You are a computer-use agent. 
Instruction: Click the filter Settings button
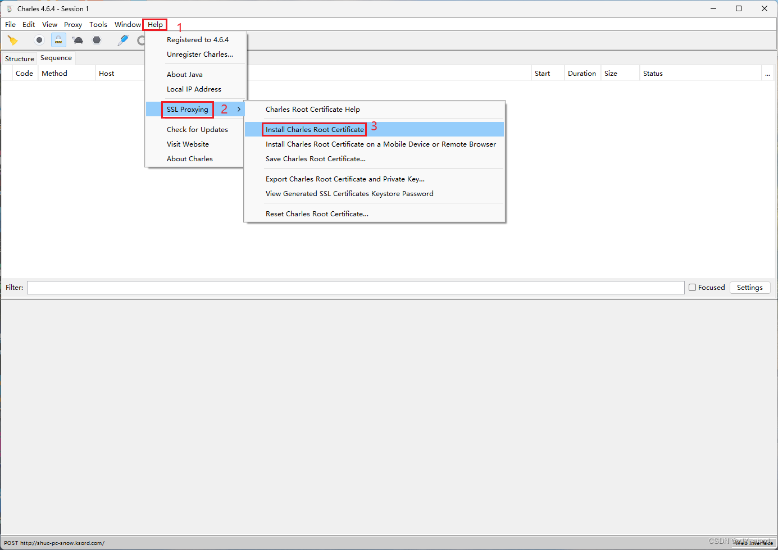click(750, 288)
